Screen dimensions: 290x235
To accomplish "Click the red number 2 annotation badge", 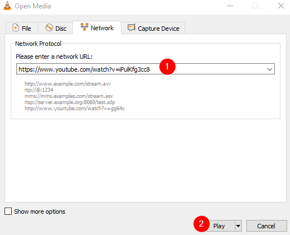I will tap(202, 224).
